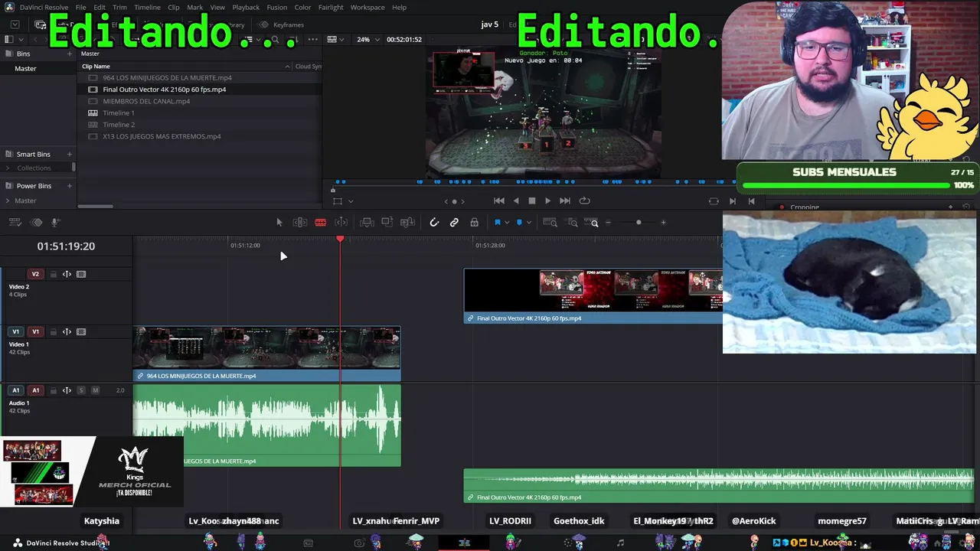
Task: Sort media pool by Clip Name
Action: 96,67
